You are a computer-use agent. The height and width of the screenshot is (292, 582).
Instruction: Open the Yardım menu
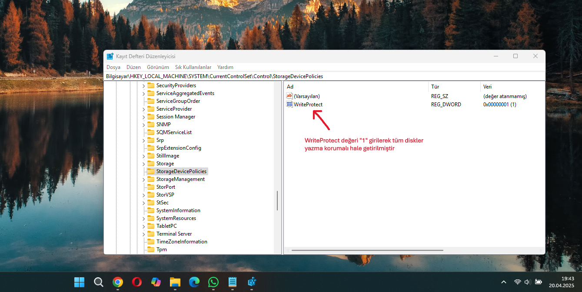pyautogui.click(x=225, y=67)
